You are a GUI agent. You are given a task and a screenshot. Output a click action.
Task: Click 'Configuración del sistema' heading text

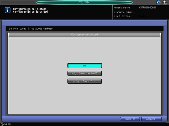[x=30, y=9]
